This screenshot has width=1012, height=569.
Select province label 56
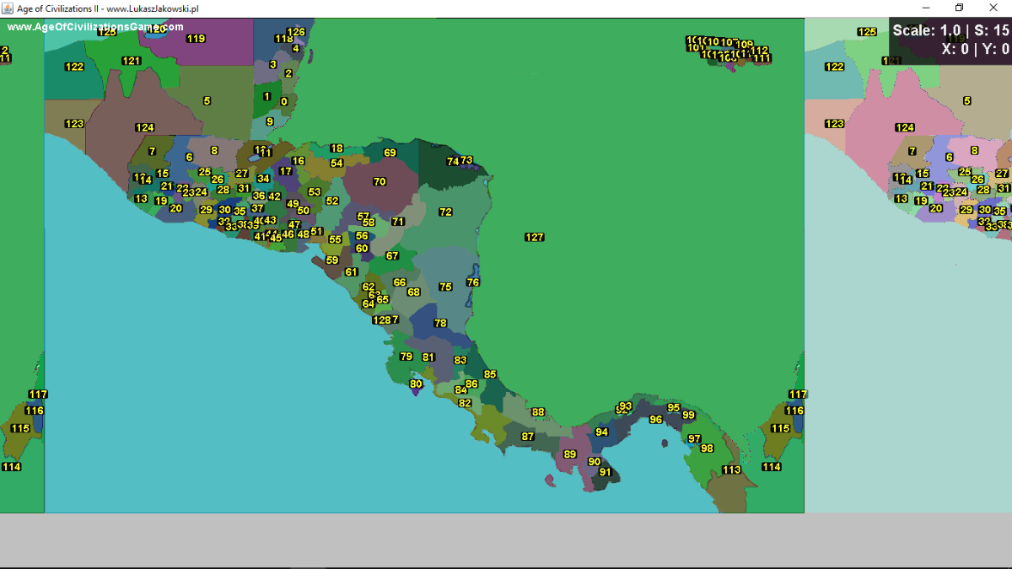coord(362,236)
